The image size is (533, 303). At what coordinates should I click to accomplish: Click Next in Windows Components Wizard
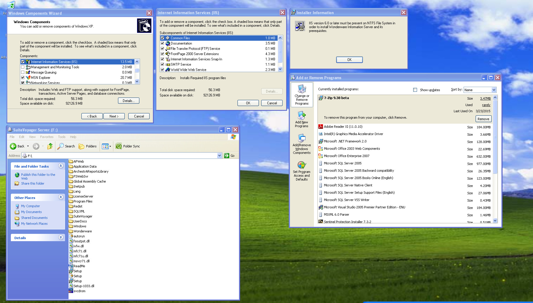(x=114, y=116)
